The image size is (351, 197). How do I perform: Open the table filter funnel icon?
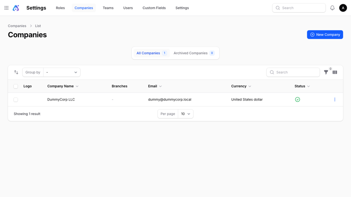(x=326, y=72)
